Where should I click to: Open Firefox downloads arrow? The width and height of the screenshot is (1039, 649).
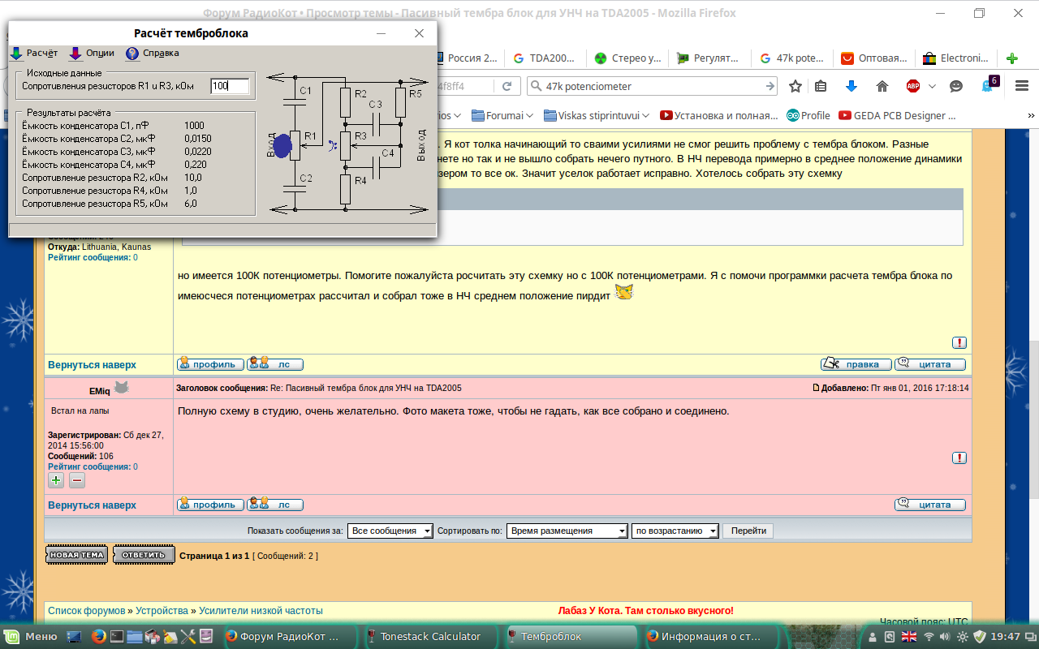coord(851,86)
